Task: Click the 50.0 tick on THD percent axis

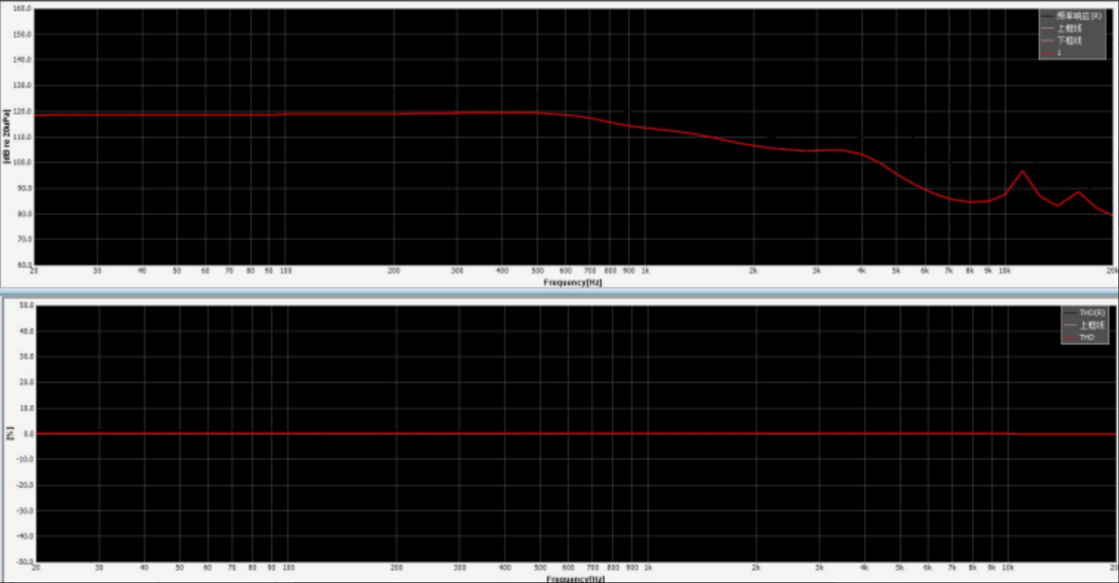Action: click(27, 306)
